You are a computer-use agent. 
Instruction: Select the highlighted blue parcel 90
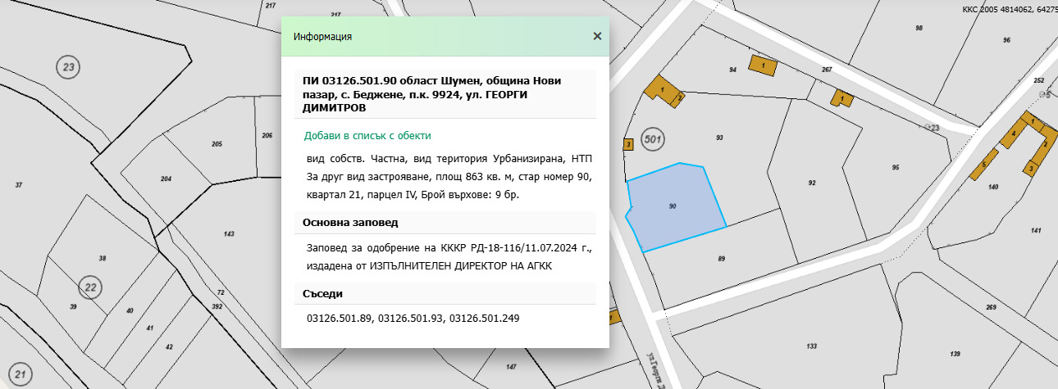[x=674, y=207]
